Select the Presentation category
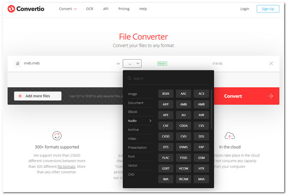The width and height of the screenshot is (287, 195). (140, 148)
